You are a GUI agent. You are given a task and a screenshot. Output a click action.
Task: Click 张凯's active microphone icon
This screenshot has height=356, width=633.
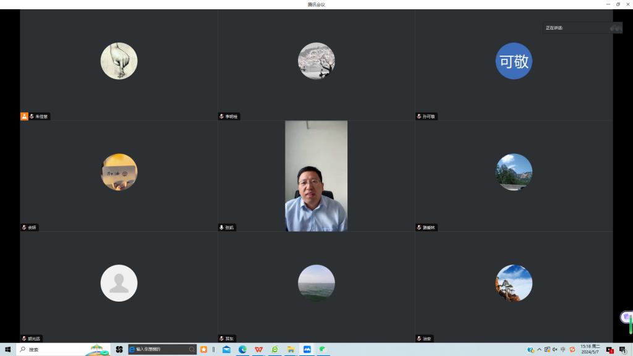[222, 227]
